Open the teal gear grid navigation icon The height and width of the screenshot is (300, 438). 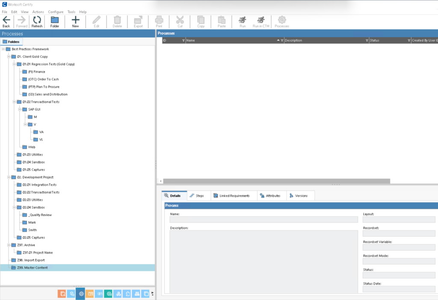pos(108,294)
